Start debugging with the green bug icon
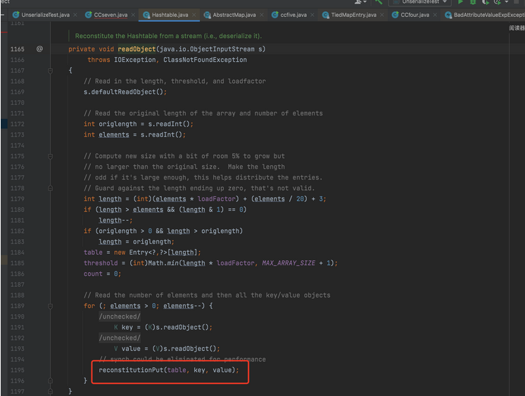The image size is (525, 396). pos(473,1)
